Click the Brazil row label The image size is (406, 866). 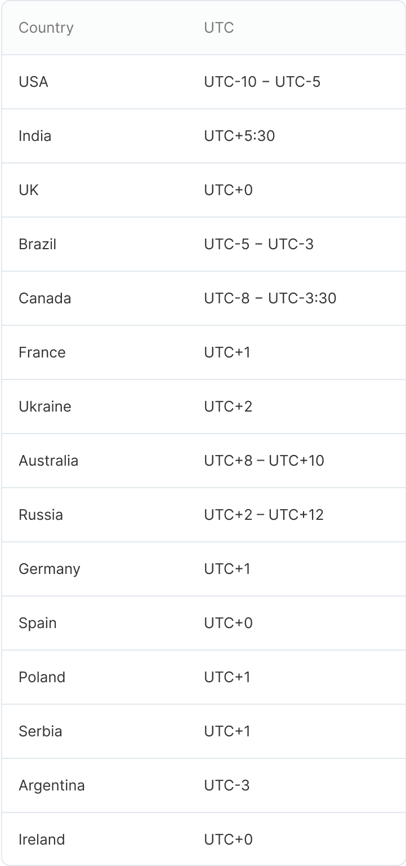tap(38, 244)
